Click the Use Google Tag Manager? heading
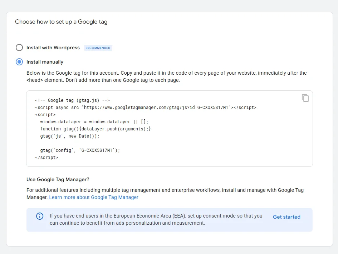338x254 pixels. (x=58, y=179)
